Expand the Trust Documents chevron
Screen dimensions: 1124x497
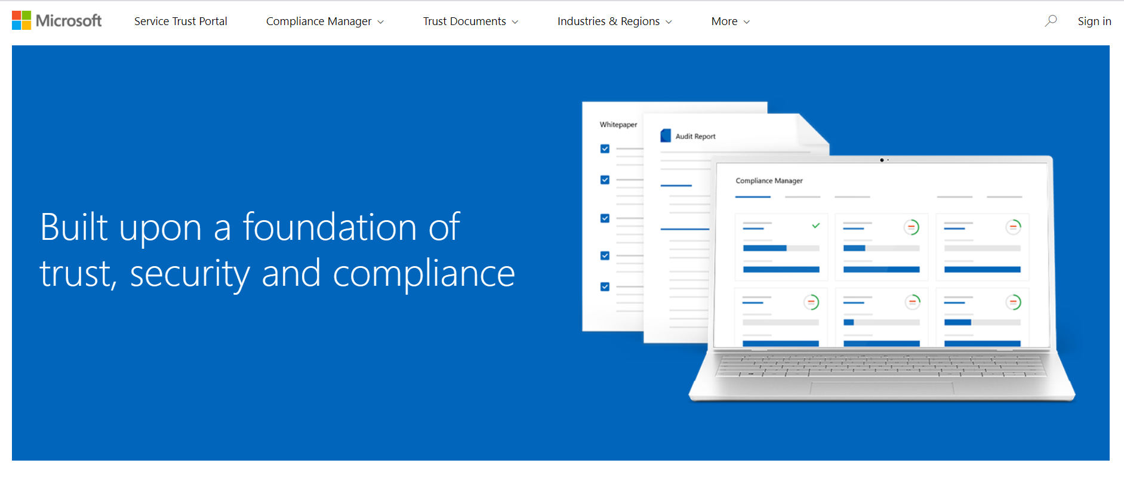pos(515,22)
